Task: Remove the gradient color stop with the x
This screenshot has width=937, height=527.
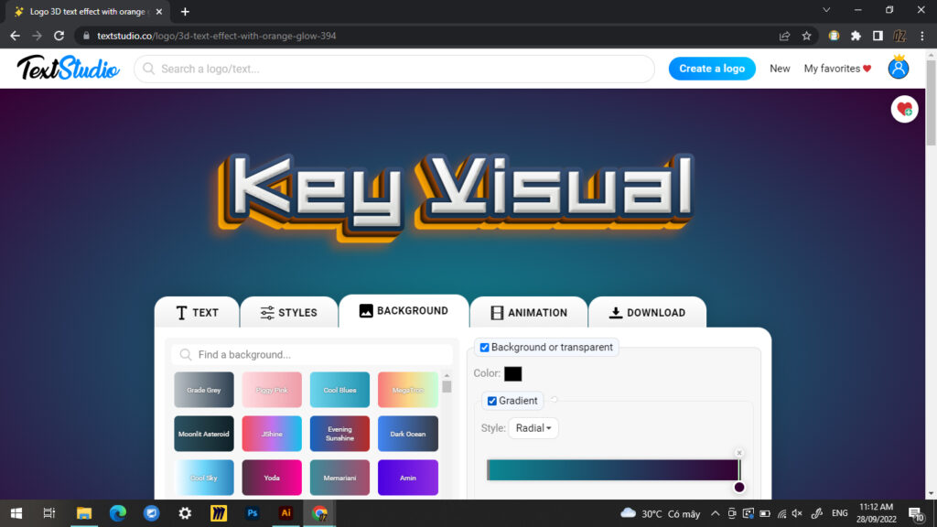Action: (x=739, y=453)
